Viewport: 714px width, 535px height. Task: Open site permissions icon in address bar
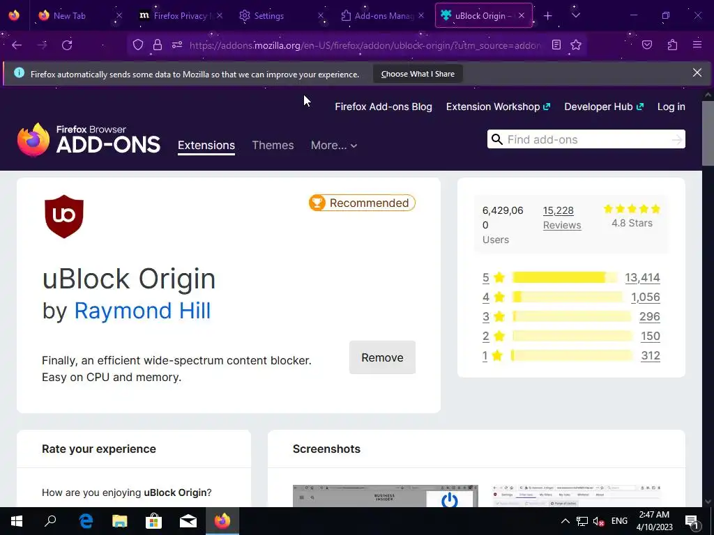[x=177, y=45]
